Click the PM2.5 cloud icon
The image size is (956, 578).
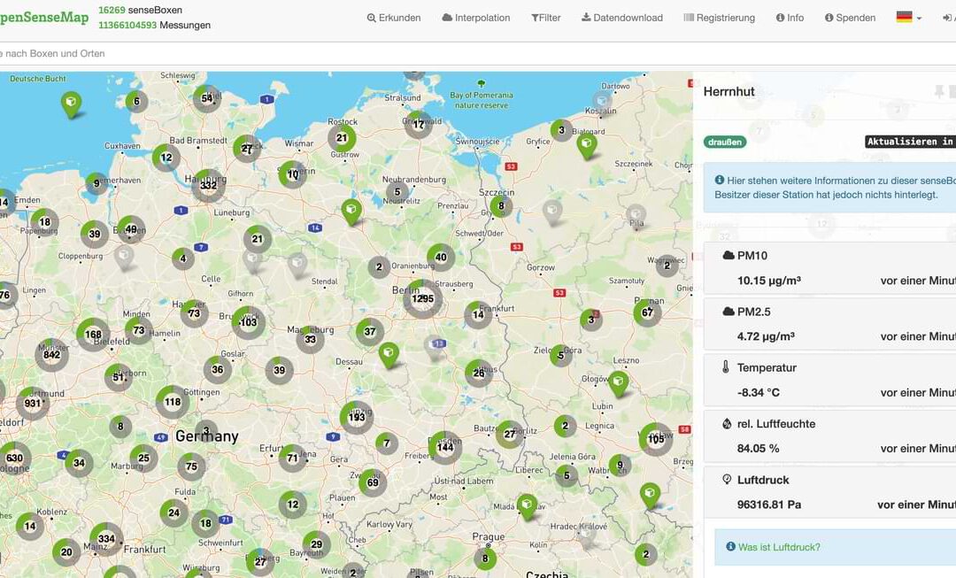coord(728,312)
